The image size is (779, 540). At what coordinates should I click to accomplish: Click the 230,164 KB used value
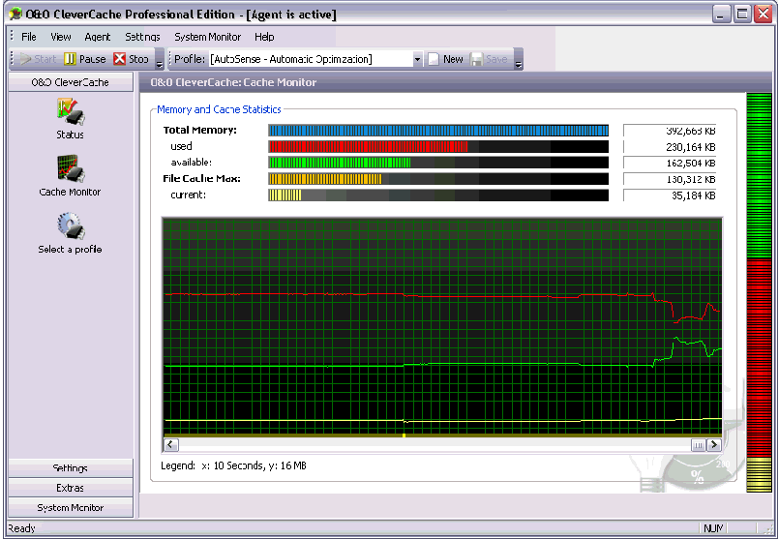pyautogui.click(x=670, y=147)
